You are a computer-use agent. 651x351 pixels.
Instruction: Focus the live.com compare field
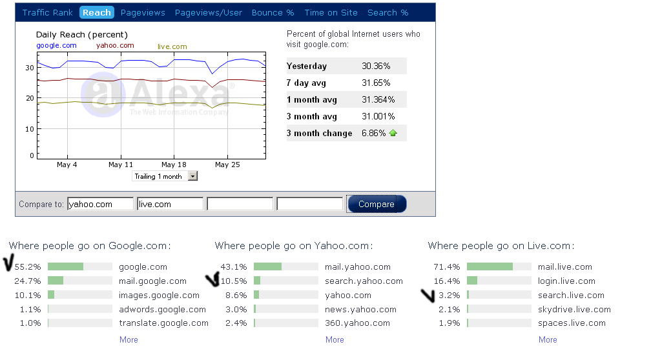click(170, 204)
